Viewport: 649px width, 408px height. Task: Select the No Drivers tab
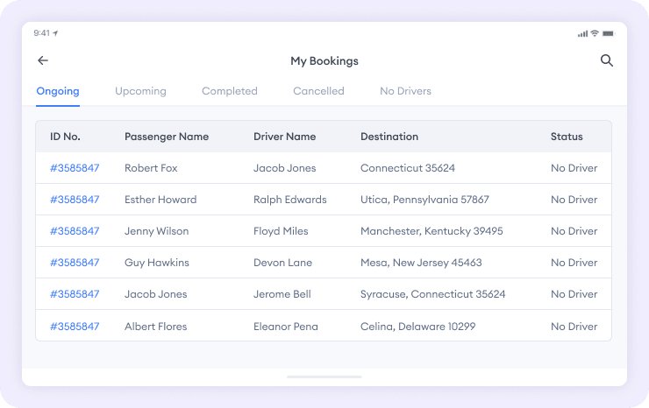[x=405, y=91]
